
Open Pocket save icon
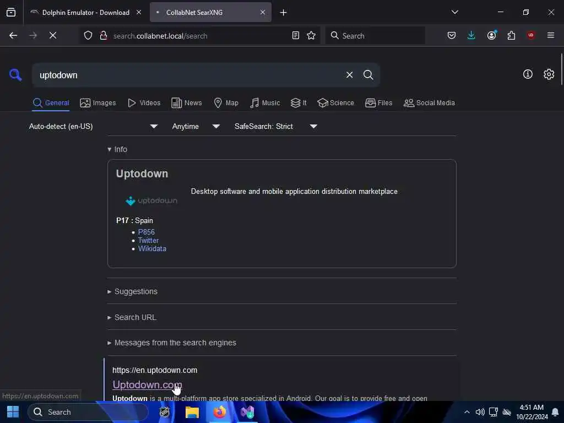[452, 35]
